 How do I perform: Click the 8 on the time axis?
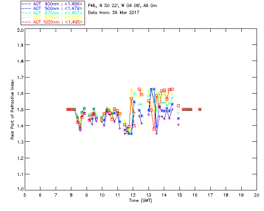point(71,195)
